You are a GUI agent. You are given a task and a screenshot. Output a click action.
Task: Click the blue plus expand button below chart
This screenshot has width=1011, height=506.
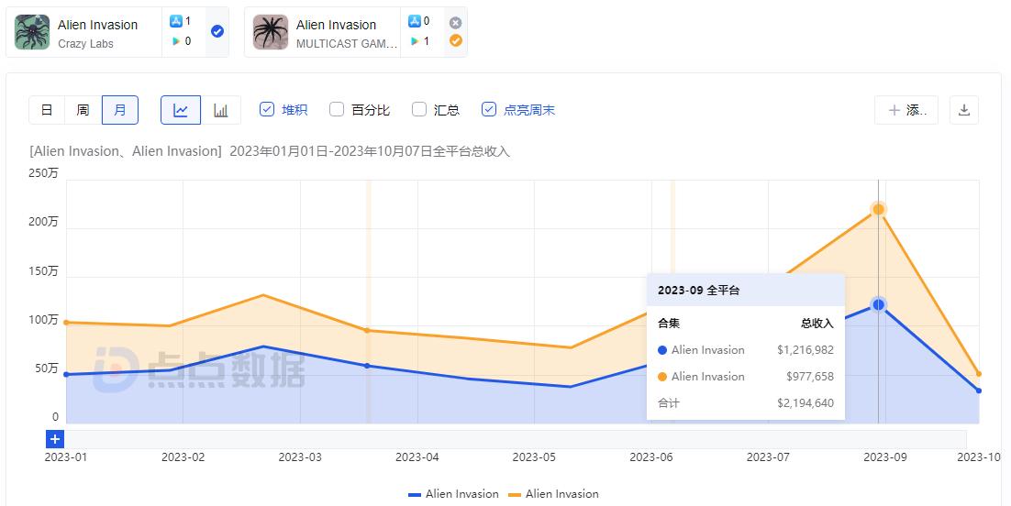coord(55,440)
